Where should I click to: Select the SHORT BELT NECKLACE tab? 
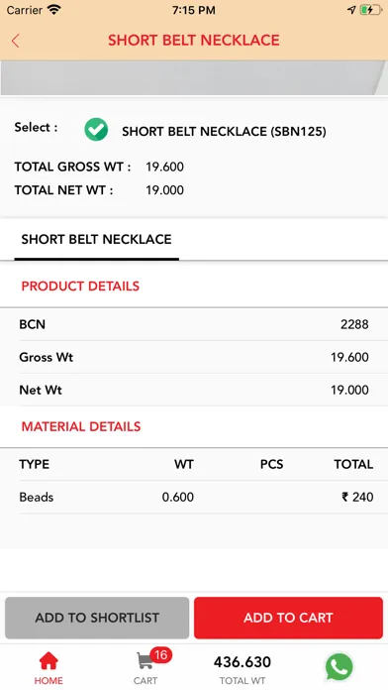[x=96, y=240]
